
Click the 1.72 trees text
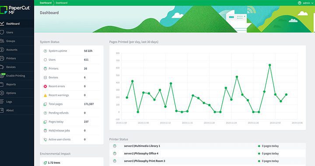coord(54,163)
